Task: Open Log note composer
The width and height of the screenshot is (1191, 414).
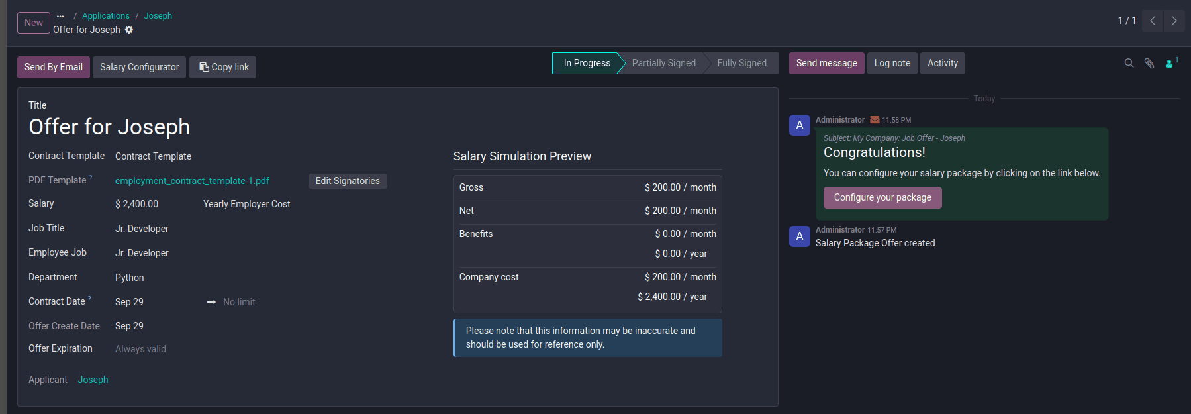Action: [x=892, y=63]
